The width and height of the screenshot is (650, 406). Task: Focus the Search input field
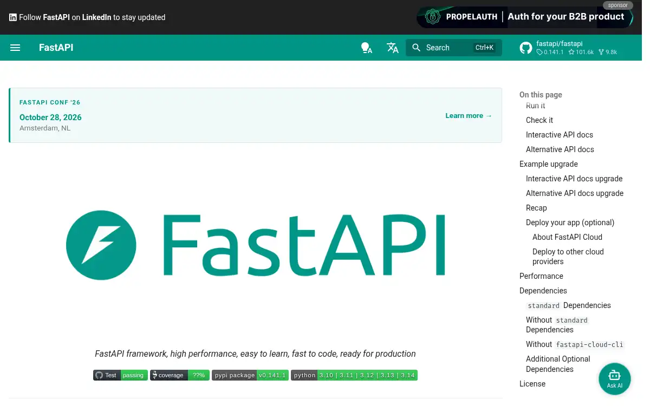[x=454, y=48]
